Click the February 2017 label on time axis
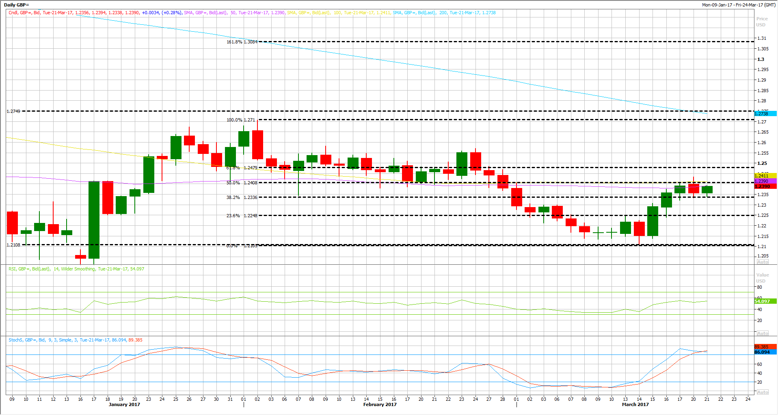778x415 pixels. pyautogui.click(x=380, y=404)
